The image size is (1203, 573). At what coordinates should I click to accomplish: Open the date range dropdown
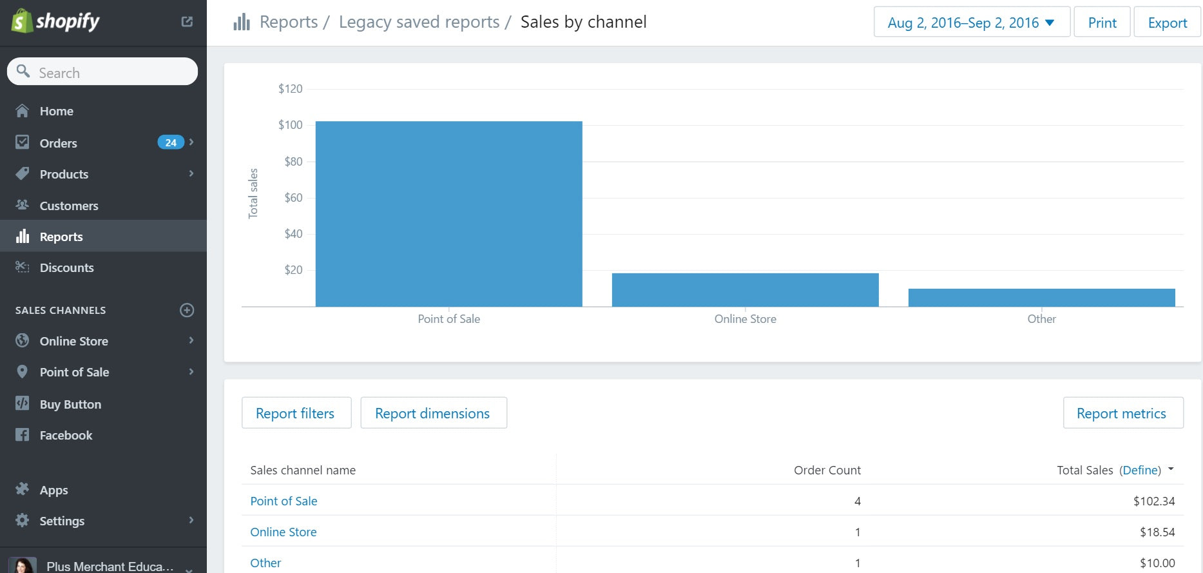971,23
